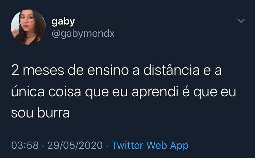Viewport: 255px width, 158px height.
Task: Click the separator dot after the date
Action: click(107, 146)
